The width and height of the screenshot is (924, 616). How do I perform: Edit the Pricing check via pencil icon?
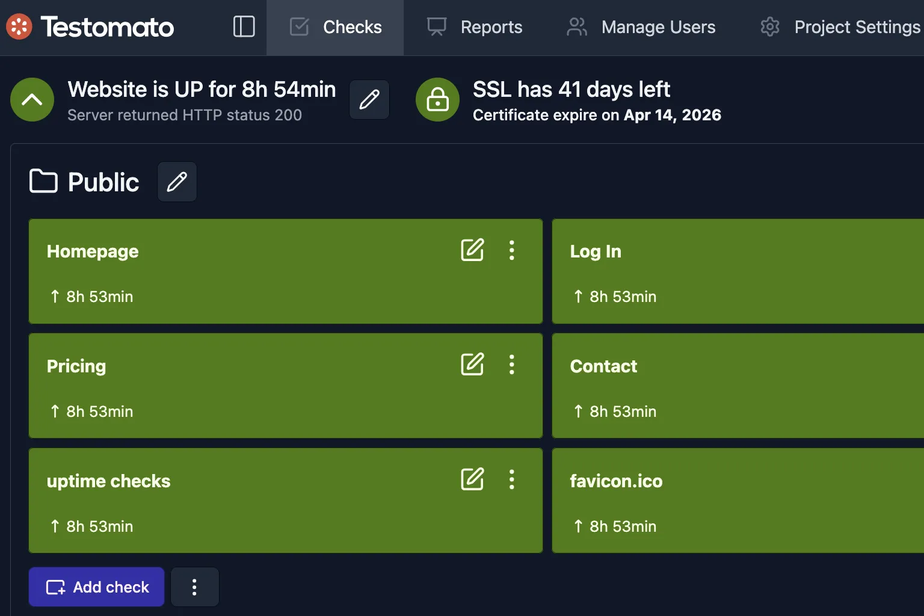472,365
